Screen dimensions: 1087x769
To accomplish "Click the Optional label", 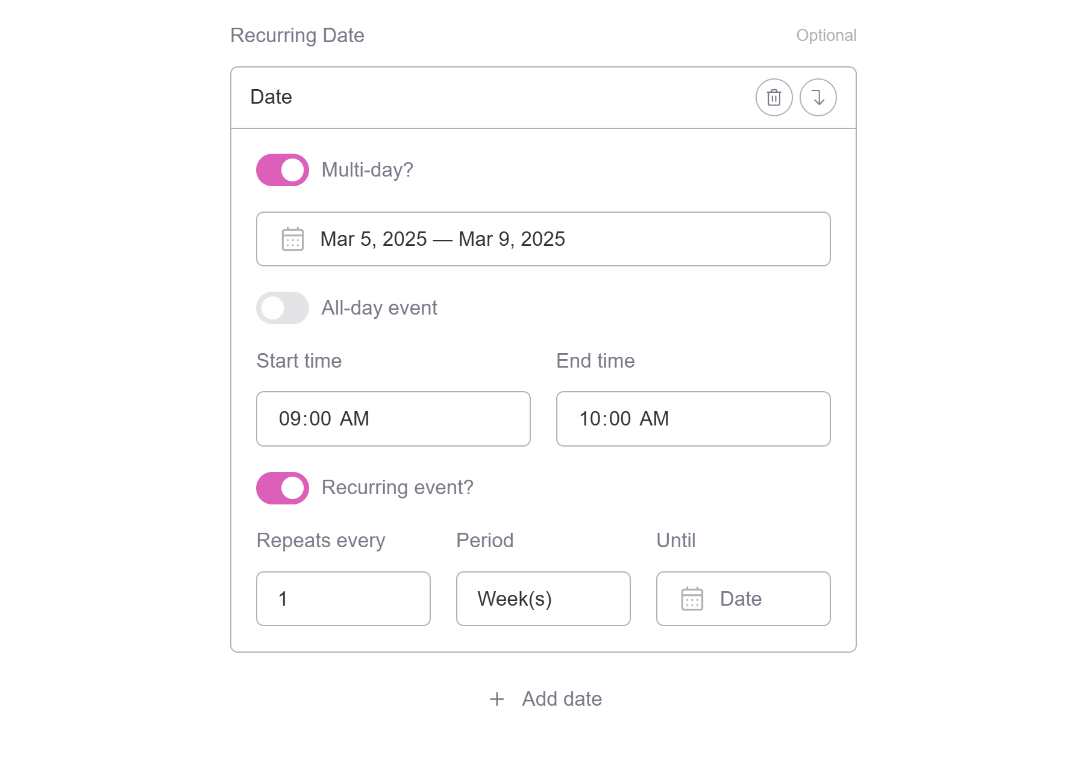I will (x=826, y=35).
